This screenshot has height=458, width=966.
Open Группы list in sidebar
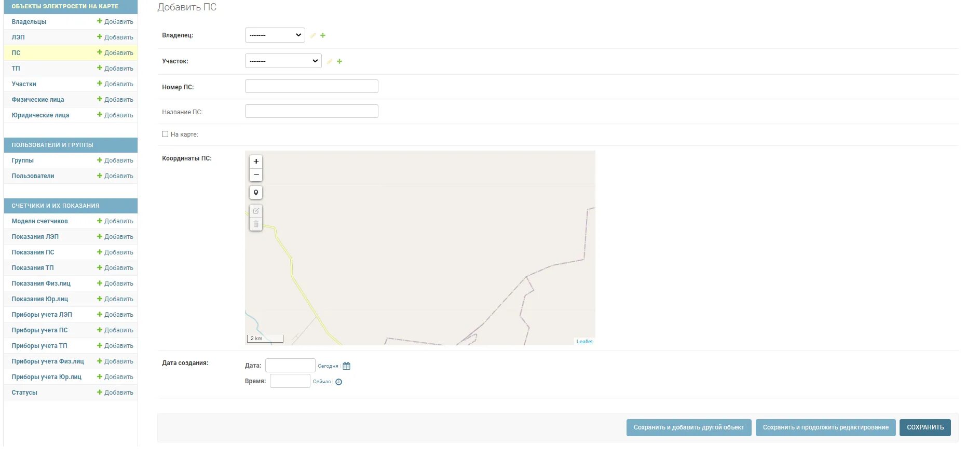pos(23,160)
